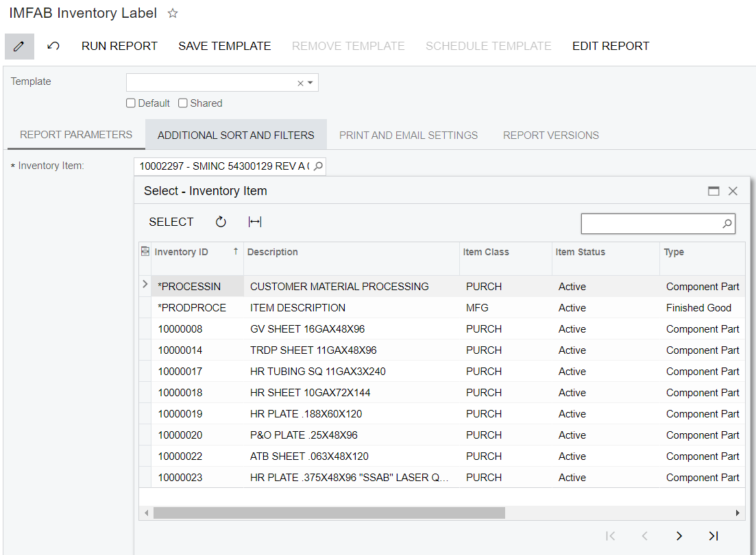
Task: Select inventory ID 10000020
Action: coord(180,435)
